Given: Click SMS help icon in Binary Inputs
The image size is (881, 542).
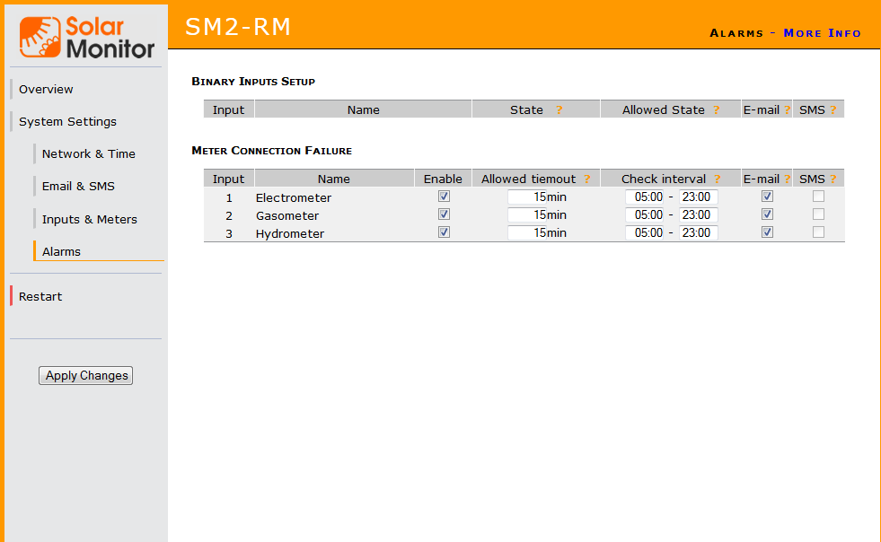Looking at the screenshot, I should (833, 109).
